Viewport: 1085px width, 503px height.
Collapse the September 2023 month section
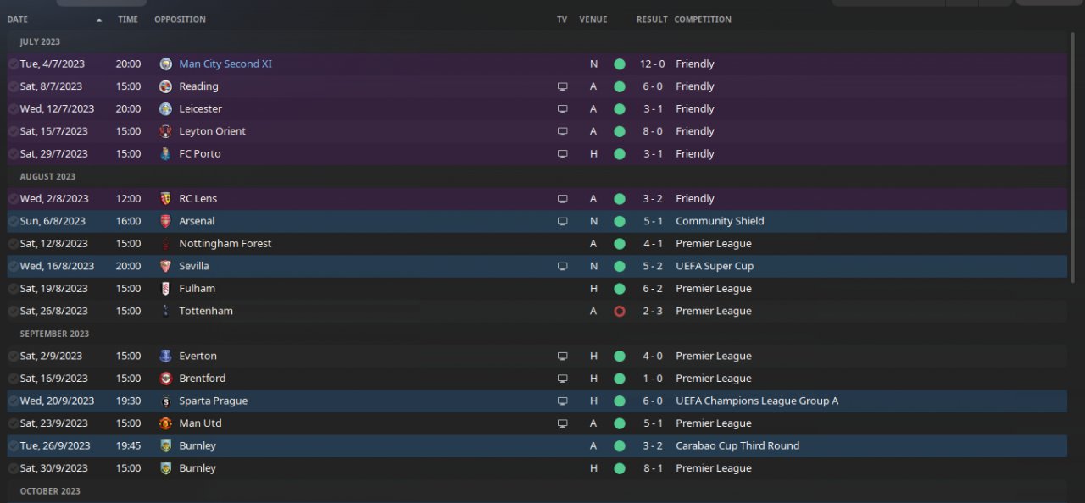coord(54,334)
